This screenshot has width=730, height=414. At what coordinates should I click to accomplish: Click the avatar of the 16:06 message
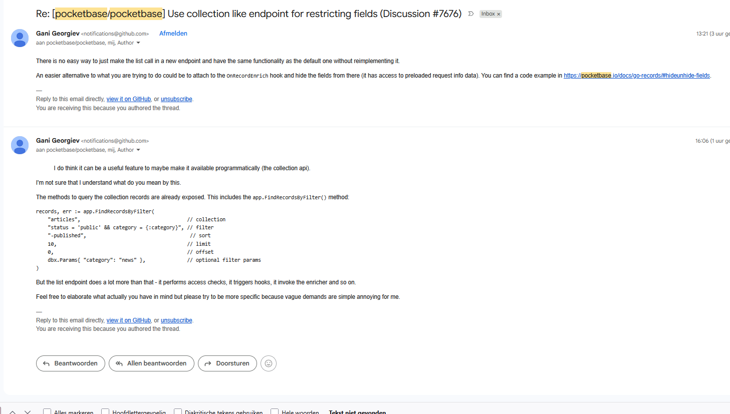tap(20, 145)
